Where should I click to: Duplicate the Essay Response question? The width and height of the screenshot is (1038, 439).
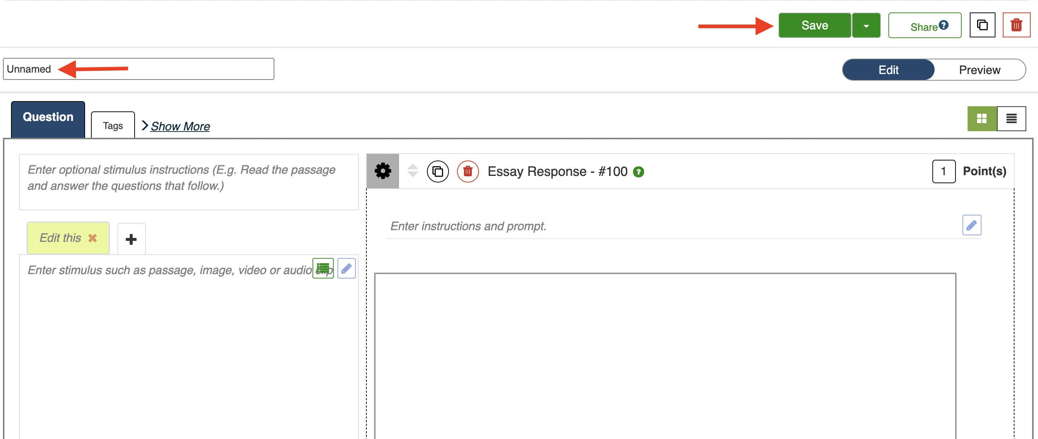tap(438, 171)
